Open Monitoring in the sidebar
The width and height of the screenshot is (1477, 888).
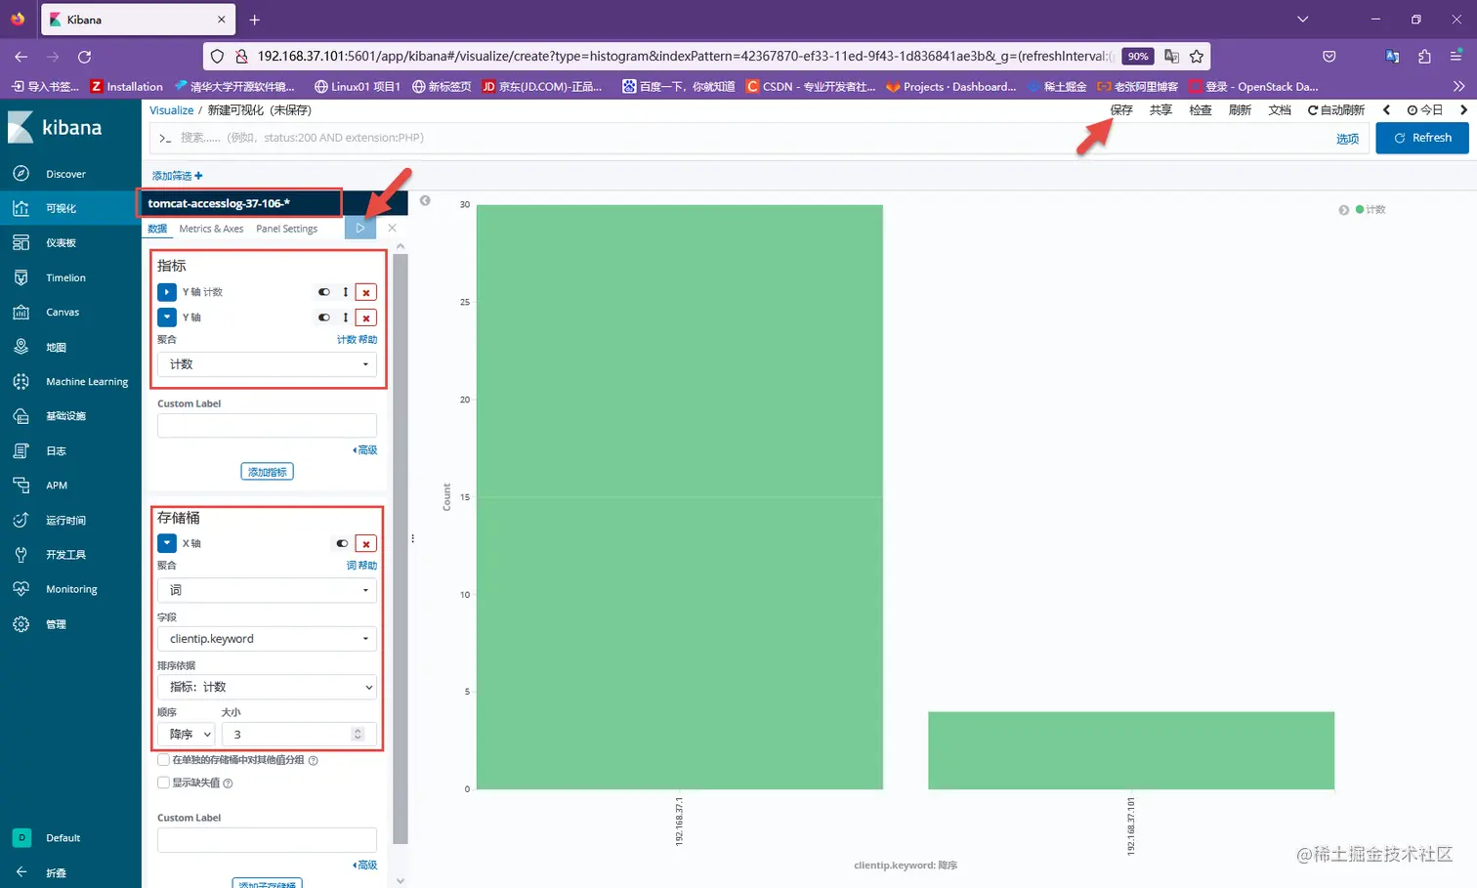tap(70, 589)
